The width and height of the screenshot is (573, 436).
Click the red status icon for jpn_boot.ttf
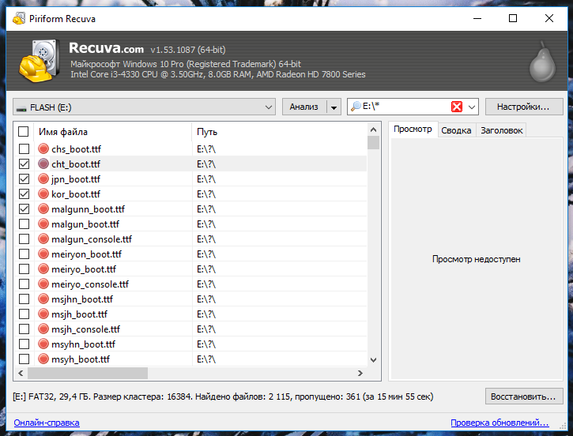(x=43, y=179)
